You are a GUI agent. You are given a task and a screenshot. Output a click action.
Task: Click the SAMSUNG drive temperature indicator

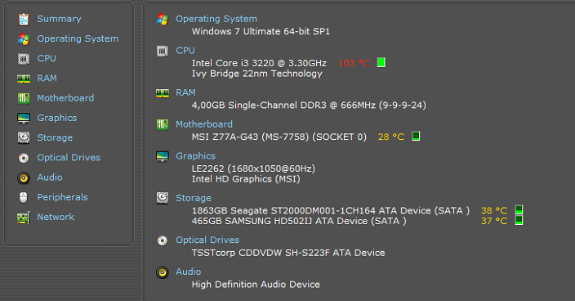pyautogui.click(x=519, y=220)
